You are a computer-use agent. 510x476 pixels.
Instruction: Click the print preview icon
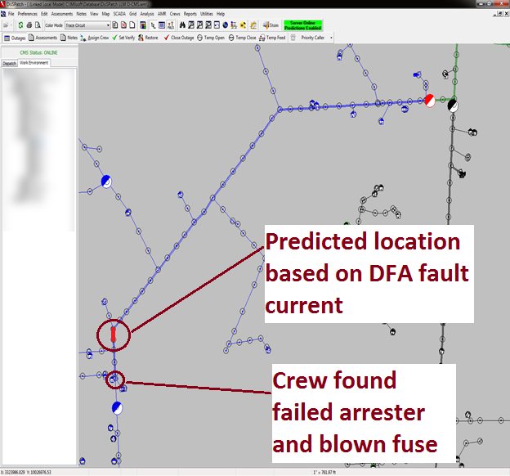click(38, 25)
